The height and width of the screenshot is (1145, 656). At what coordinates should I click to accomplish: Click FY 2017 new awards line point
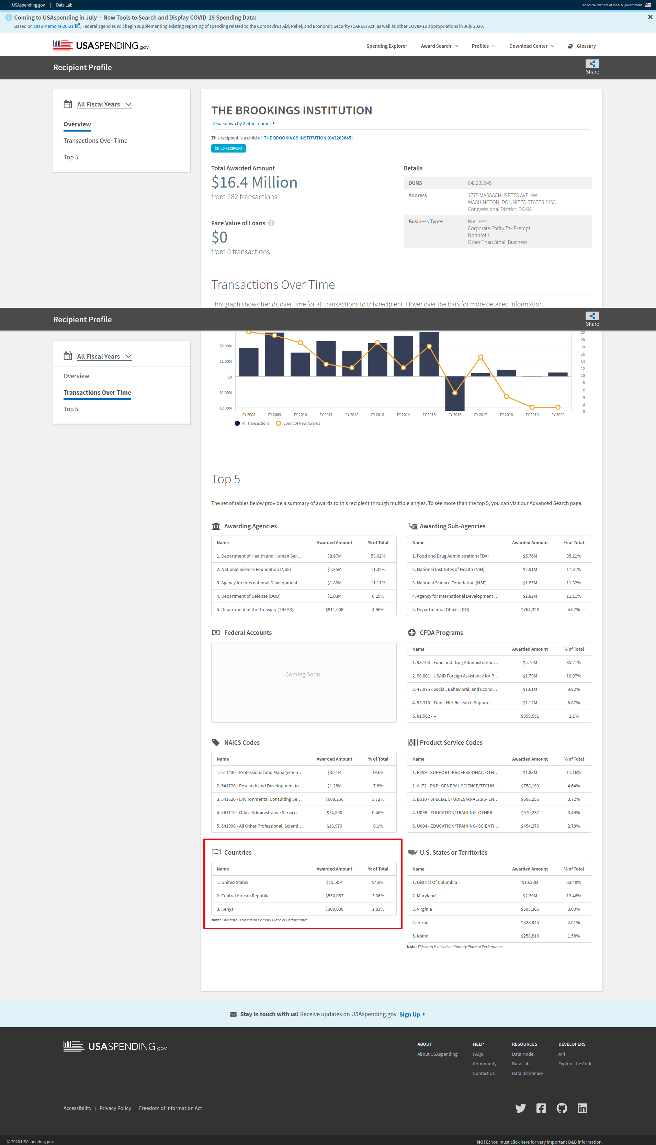tap(481, 357)
